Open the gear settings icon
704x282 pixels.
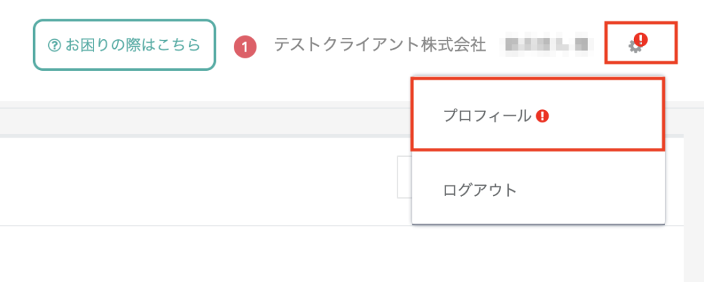tap(635, 46)
